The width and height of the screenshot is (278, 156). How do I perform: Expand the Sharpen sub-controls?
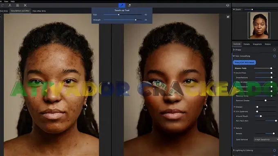click(234, 107)
